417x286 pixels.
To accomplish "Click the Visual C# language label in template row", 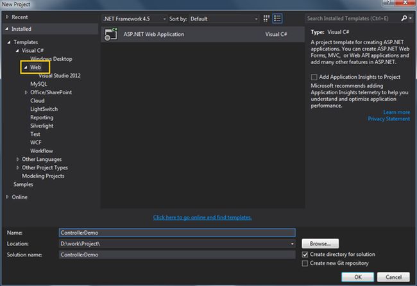I will (276, 34).
